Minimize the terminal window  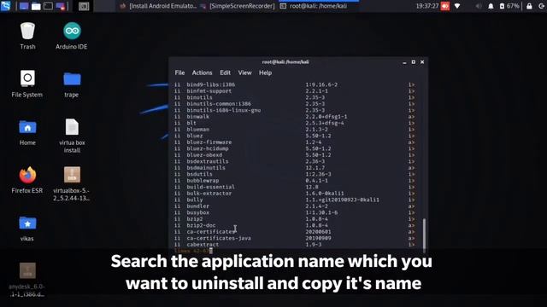coord(404,62)
